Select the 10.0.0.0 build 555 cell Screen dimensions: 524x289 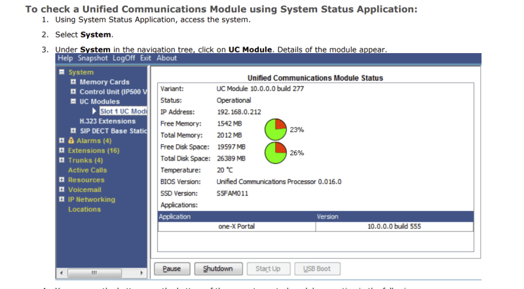click(394, 227)
